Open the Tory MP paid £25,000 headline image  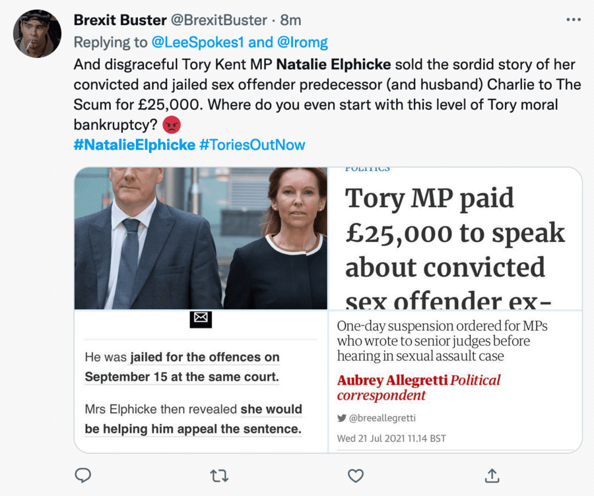click(455, 238)
